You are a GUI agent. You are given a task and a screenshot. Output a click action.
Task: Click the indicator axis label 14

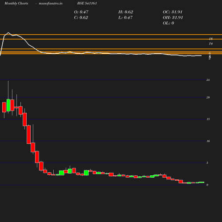(x=211, y=44)
